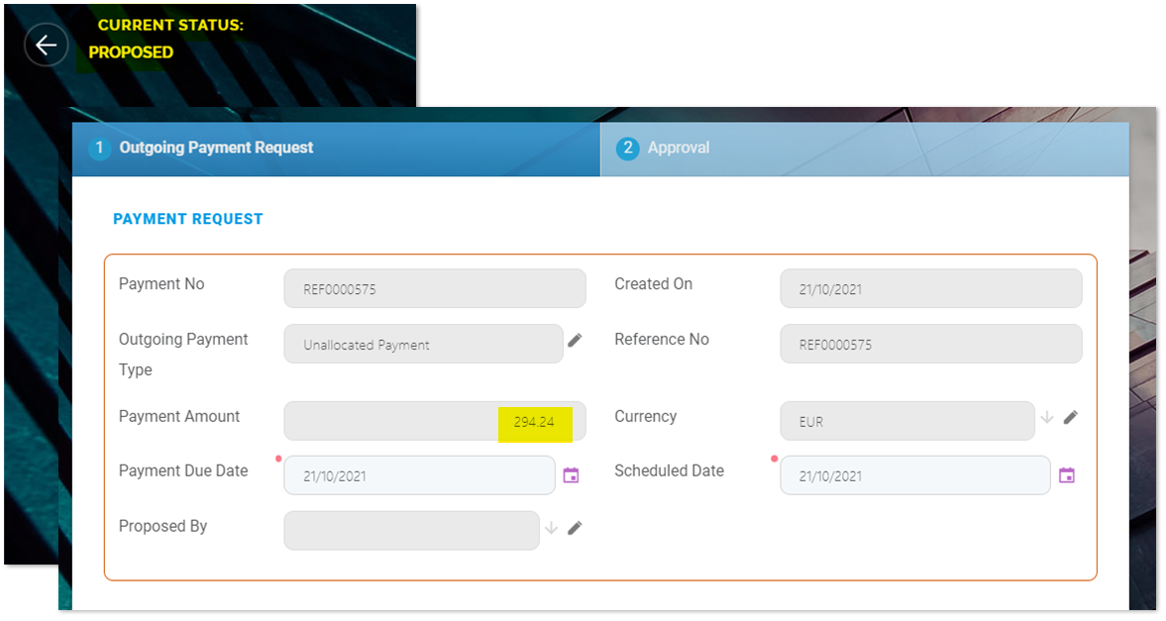Edit the Outgoing Payment Type with pencil icon
This screenshot has height=621, width=1166.
click(575, 341)
